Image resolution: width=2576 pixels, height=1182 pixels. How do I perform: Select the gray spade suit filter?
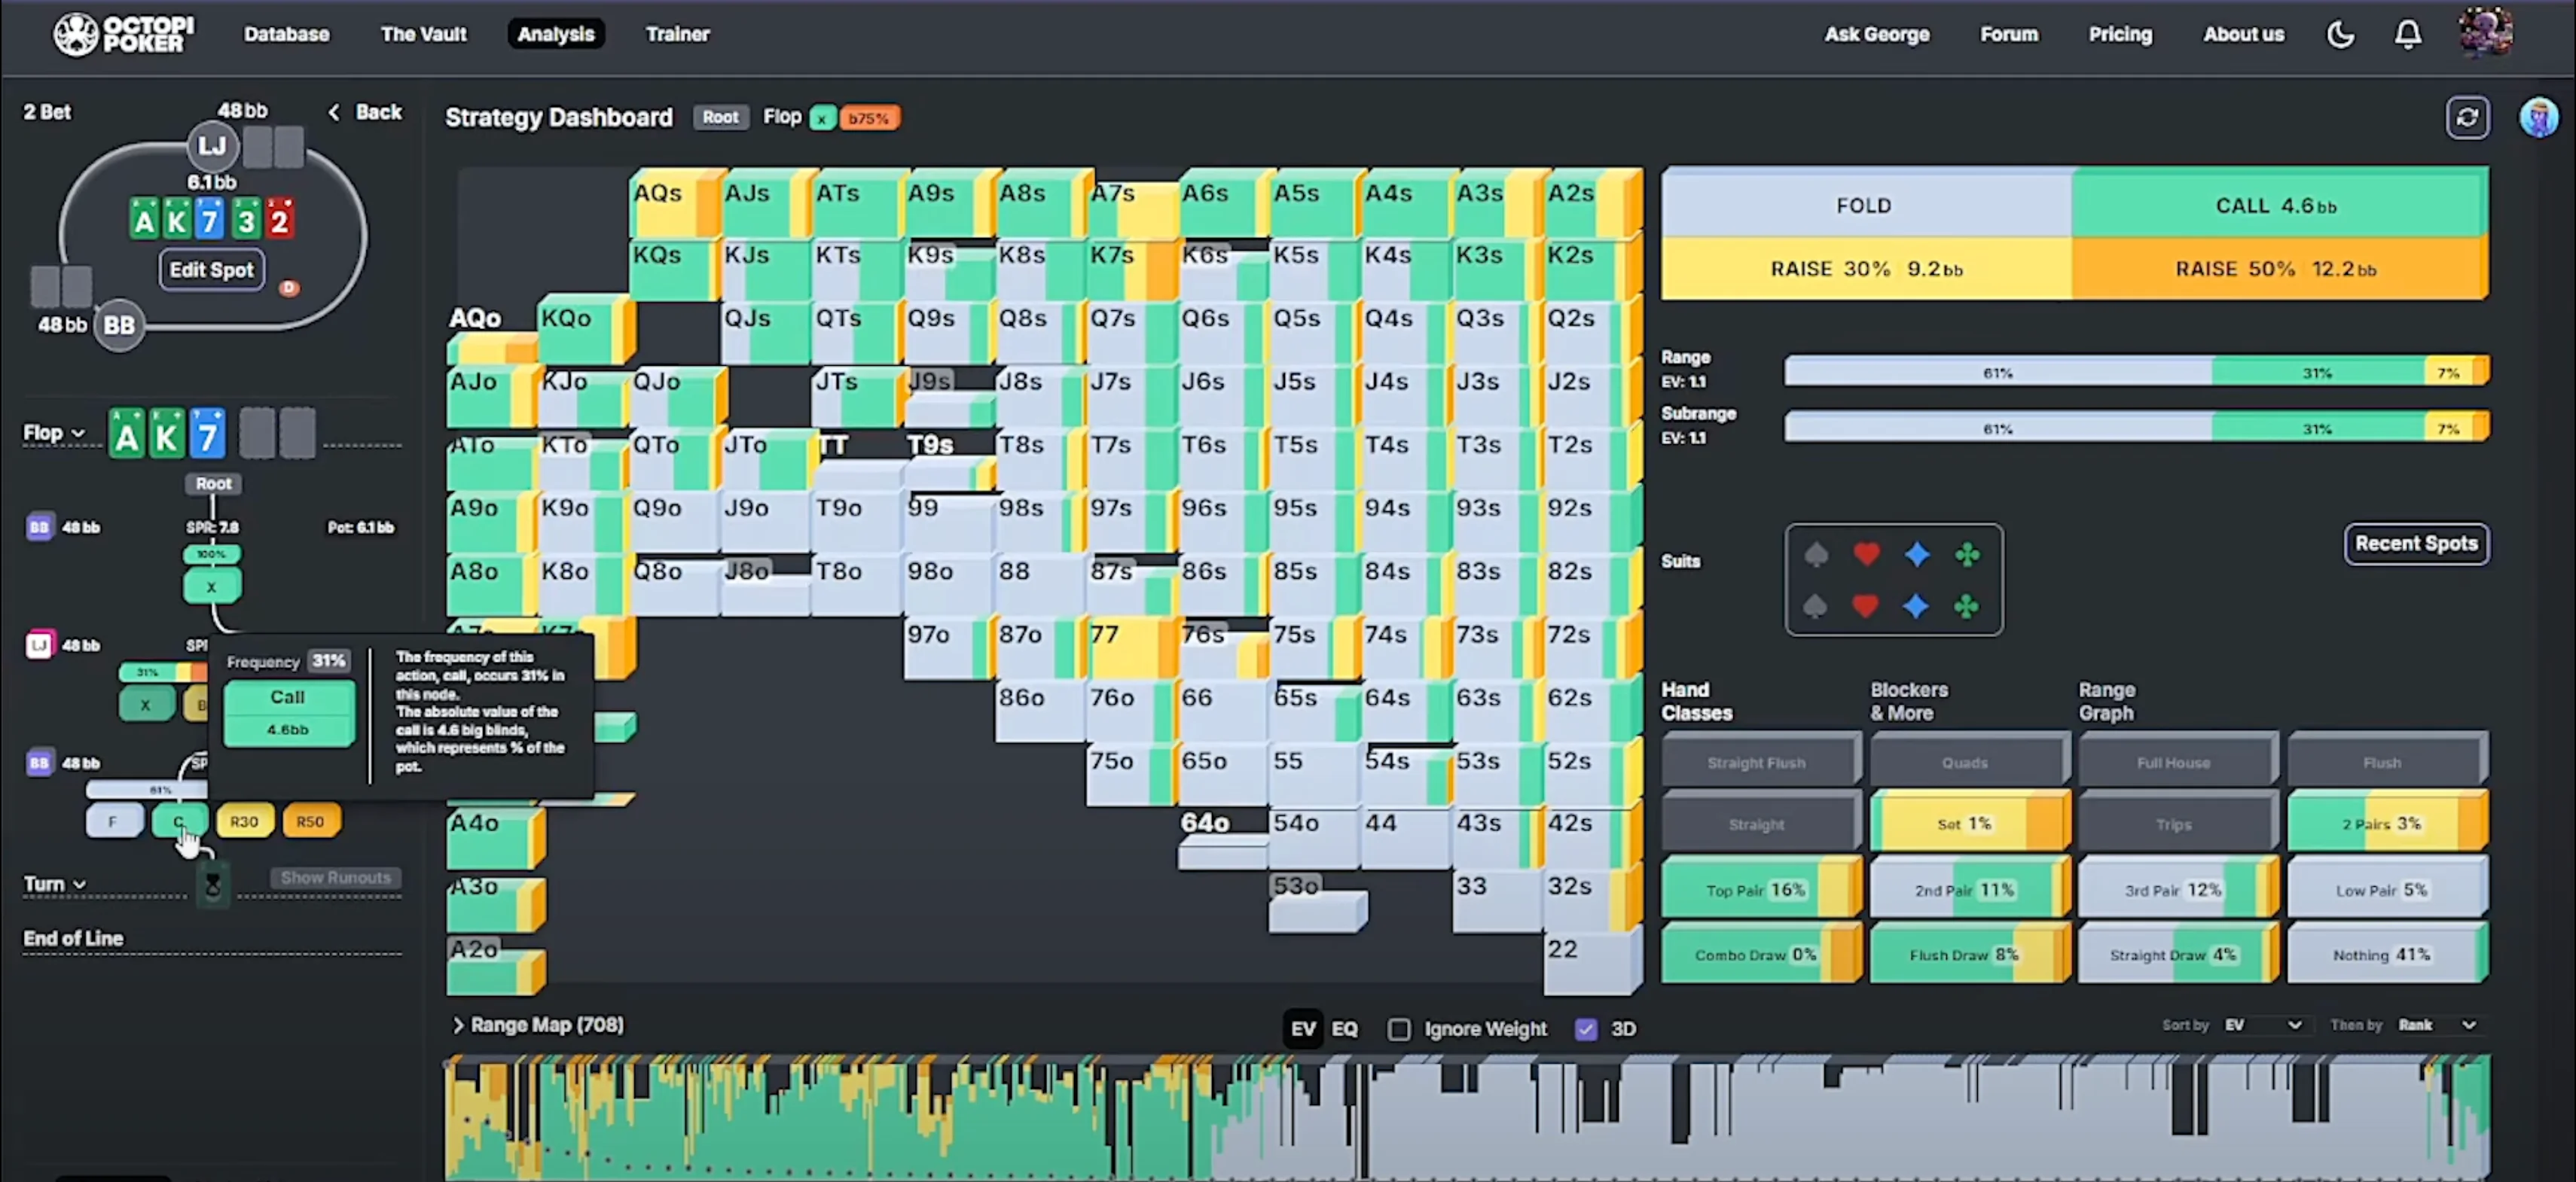[x=1816, y=555]
